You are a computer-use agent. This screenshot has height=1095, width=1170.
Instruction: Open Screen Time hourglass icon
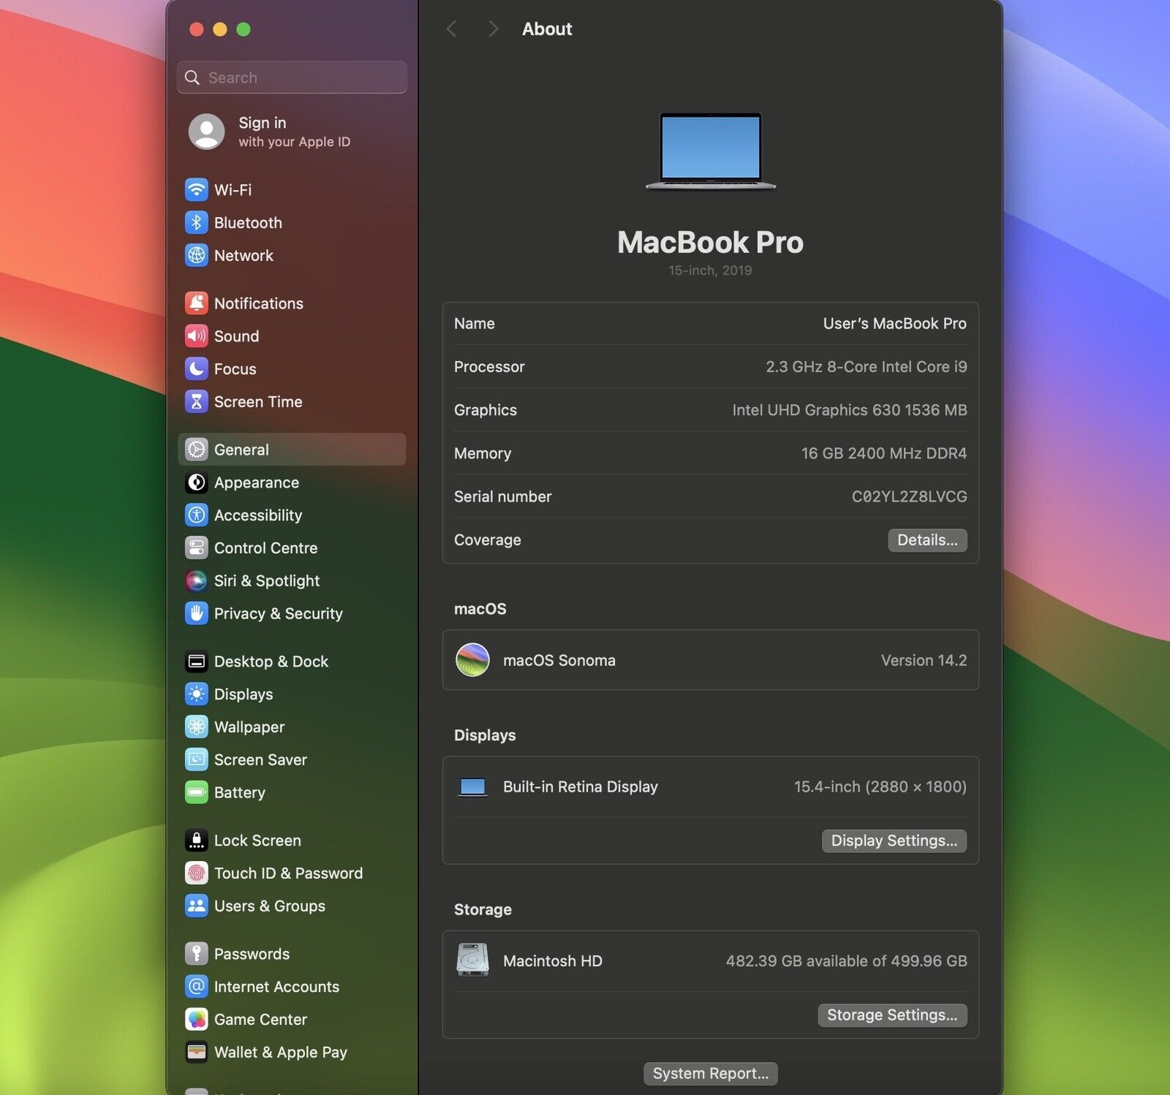tap(196, 402)
